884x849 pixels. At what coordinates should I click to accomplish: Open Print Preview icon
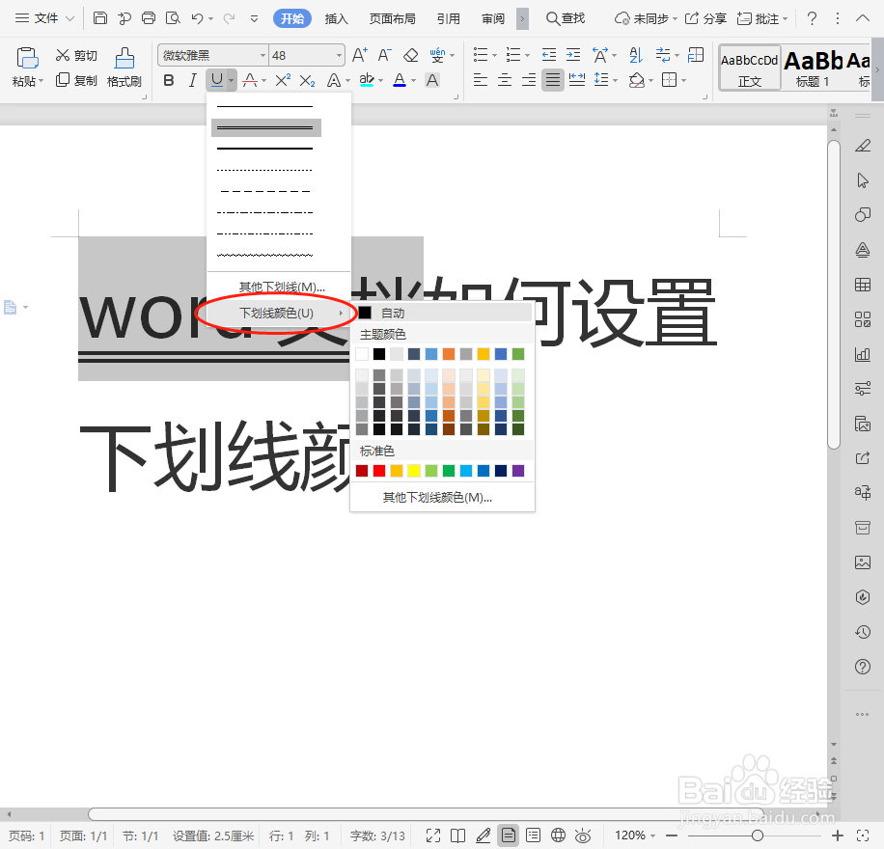(x=173, y=18)
